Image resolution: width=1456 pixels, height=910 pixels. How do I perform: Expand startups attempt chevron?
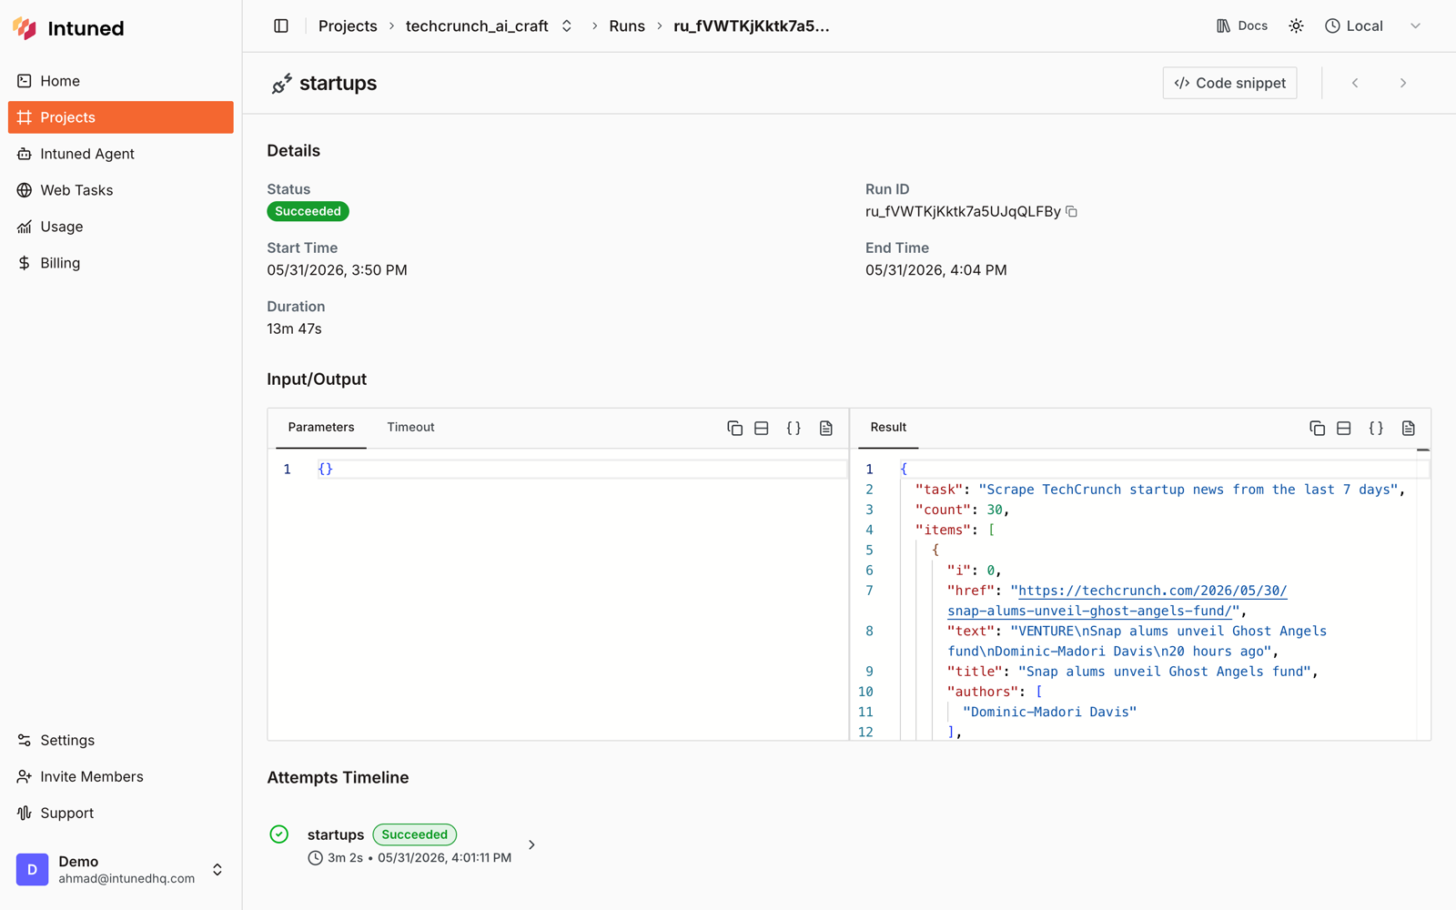(531, 845)
